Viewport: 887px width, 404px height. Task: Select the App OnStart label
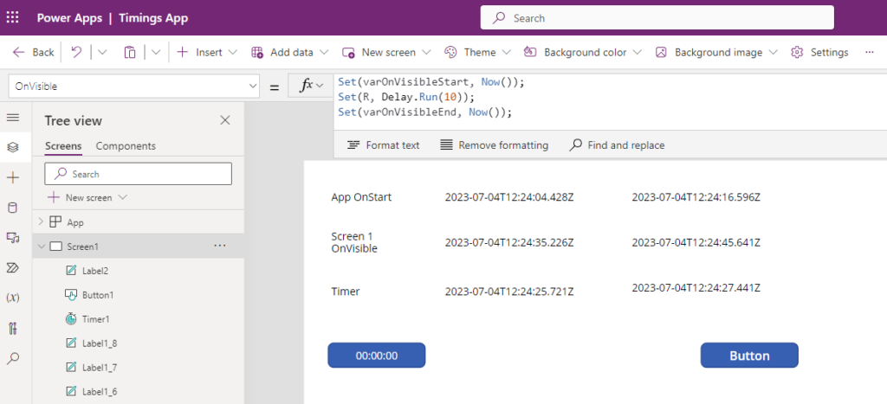(361, 197)
